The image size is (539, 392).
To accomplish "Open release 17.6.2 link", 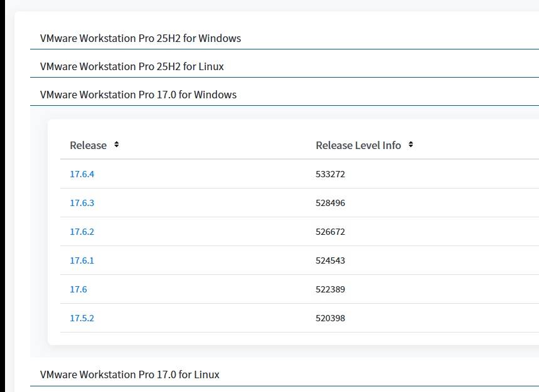I will tap(82, 232).
